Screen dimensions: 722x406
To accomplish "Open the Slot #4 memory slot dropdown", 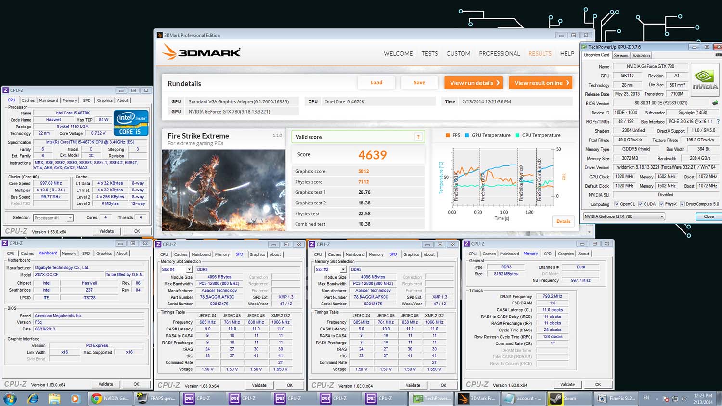I will click(x=189, y=270).
